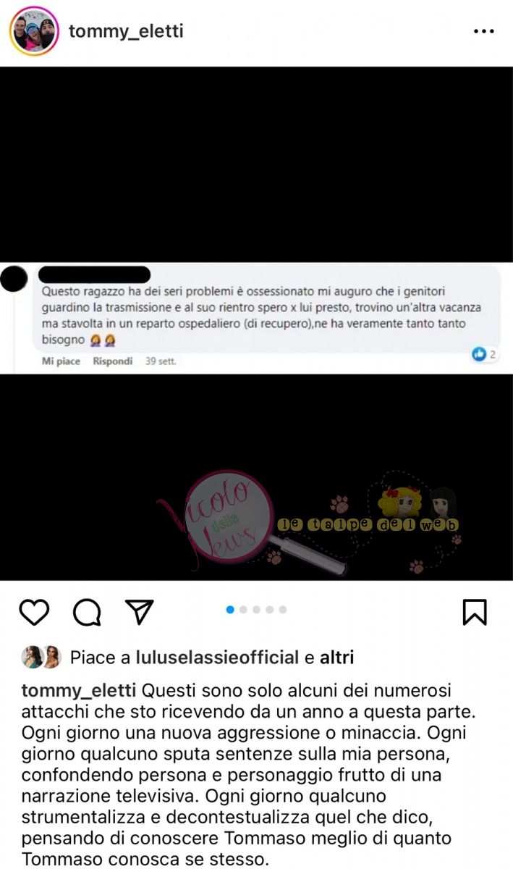The width and height of the screenshot is (513, 869).
Task: Select the first blue carousel dot
Action: (230, 610)
